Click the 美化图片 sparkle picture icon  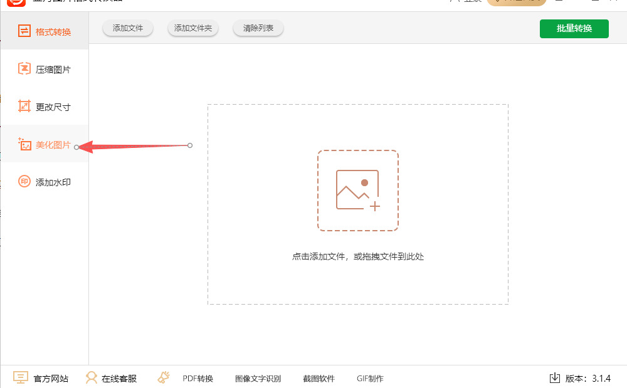pos(24,144)
